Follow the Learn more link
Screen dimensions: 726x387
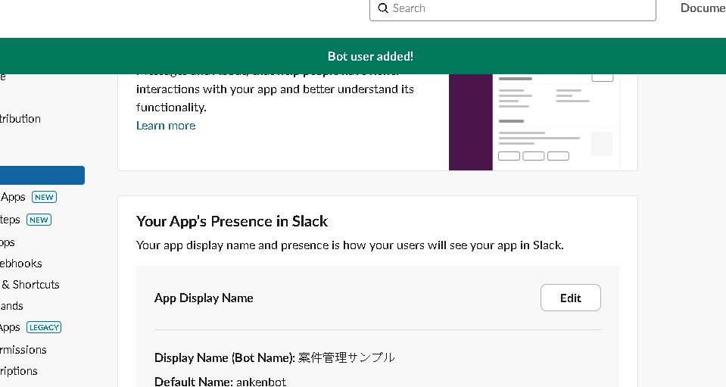(166, 126)
